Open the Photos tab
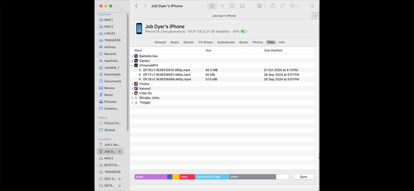 [258, 42]
